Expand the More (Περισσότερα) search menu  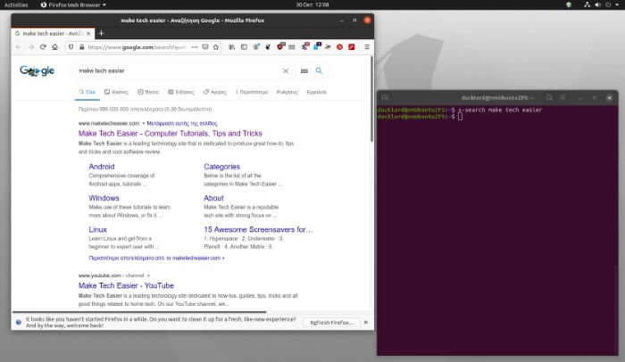(252, 92)
